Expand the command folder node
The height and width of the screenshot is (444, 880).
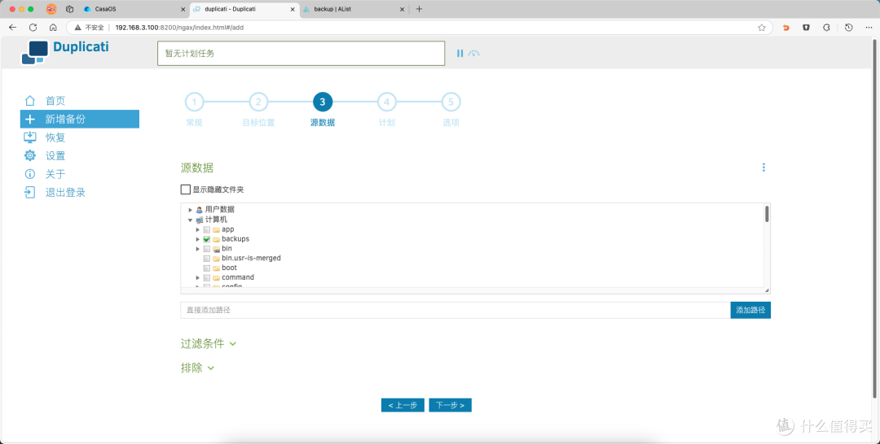tap(197, 278)
